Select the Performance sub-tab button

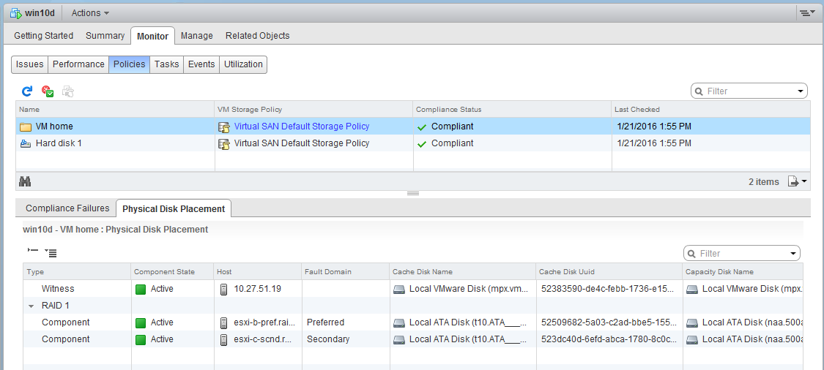pos(78,64)
